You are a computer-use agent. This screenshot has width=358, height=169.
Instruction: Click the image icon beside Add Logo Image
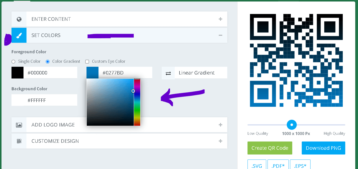tap(19, 125)
